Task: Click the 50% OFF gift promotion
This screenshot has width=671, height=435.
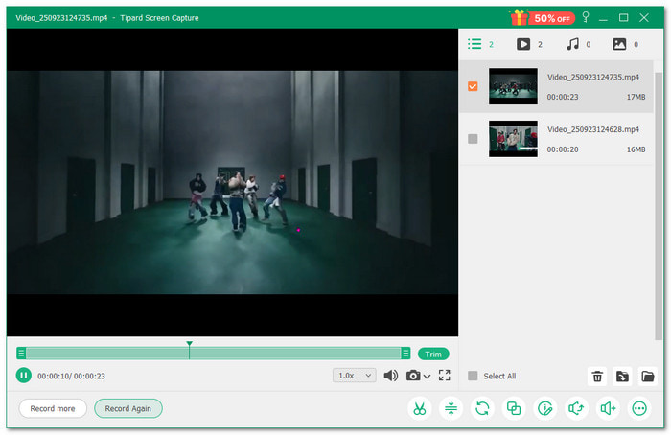Action: [543, 18]
